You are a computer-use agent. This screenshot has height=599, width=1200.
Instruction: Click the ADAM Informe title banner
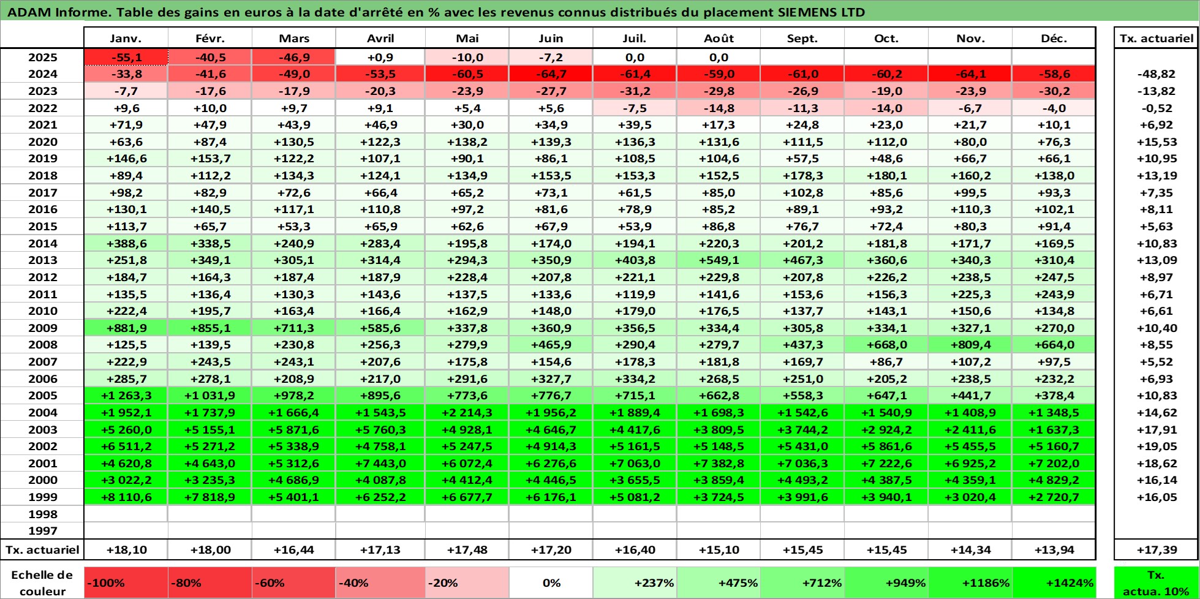(x=600, y=12)
